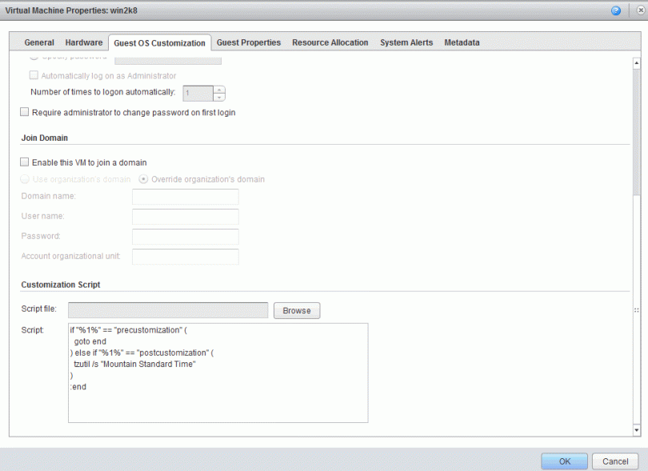Screen dimensions: 648x471
Task: Click into the Domain name field
Action: pos(185,197)
